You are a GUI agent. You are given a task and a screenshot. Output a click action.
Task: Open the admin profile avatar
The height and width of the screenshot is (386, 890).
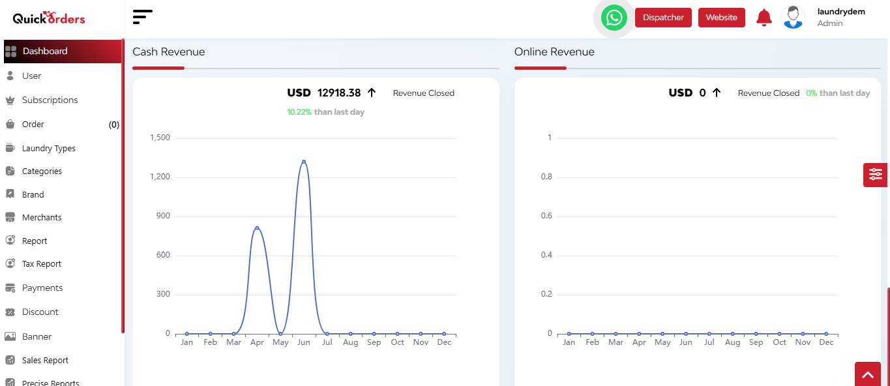(x=793, y=18)
